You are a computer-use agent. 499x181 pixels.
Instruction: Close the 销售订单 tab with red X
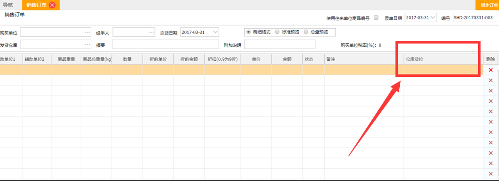(x=52, y=5)
